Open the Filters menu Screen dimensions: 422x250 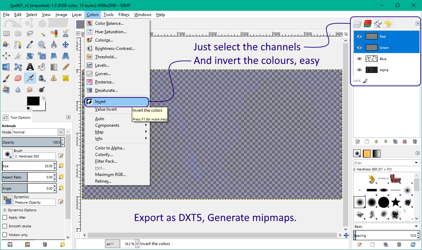(124, 15)
